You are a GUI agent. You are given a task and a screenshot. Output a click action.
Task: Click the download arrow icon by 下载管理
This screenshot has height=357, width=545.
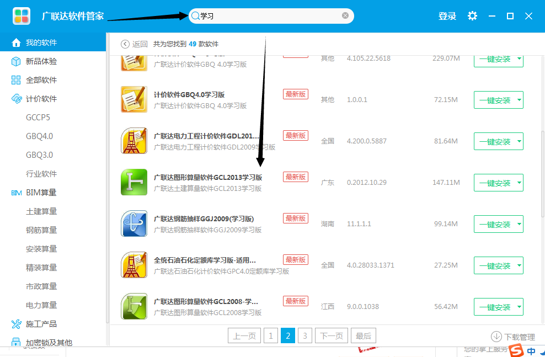(496, 337)
